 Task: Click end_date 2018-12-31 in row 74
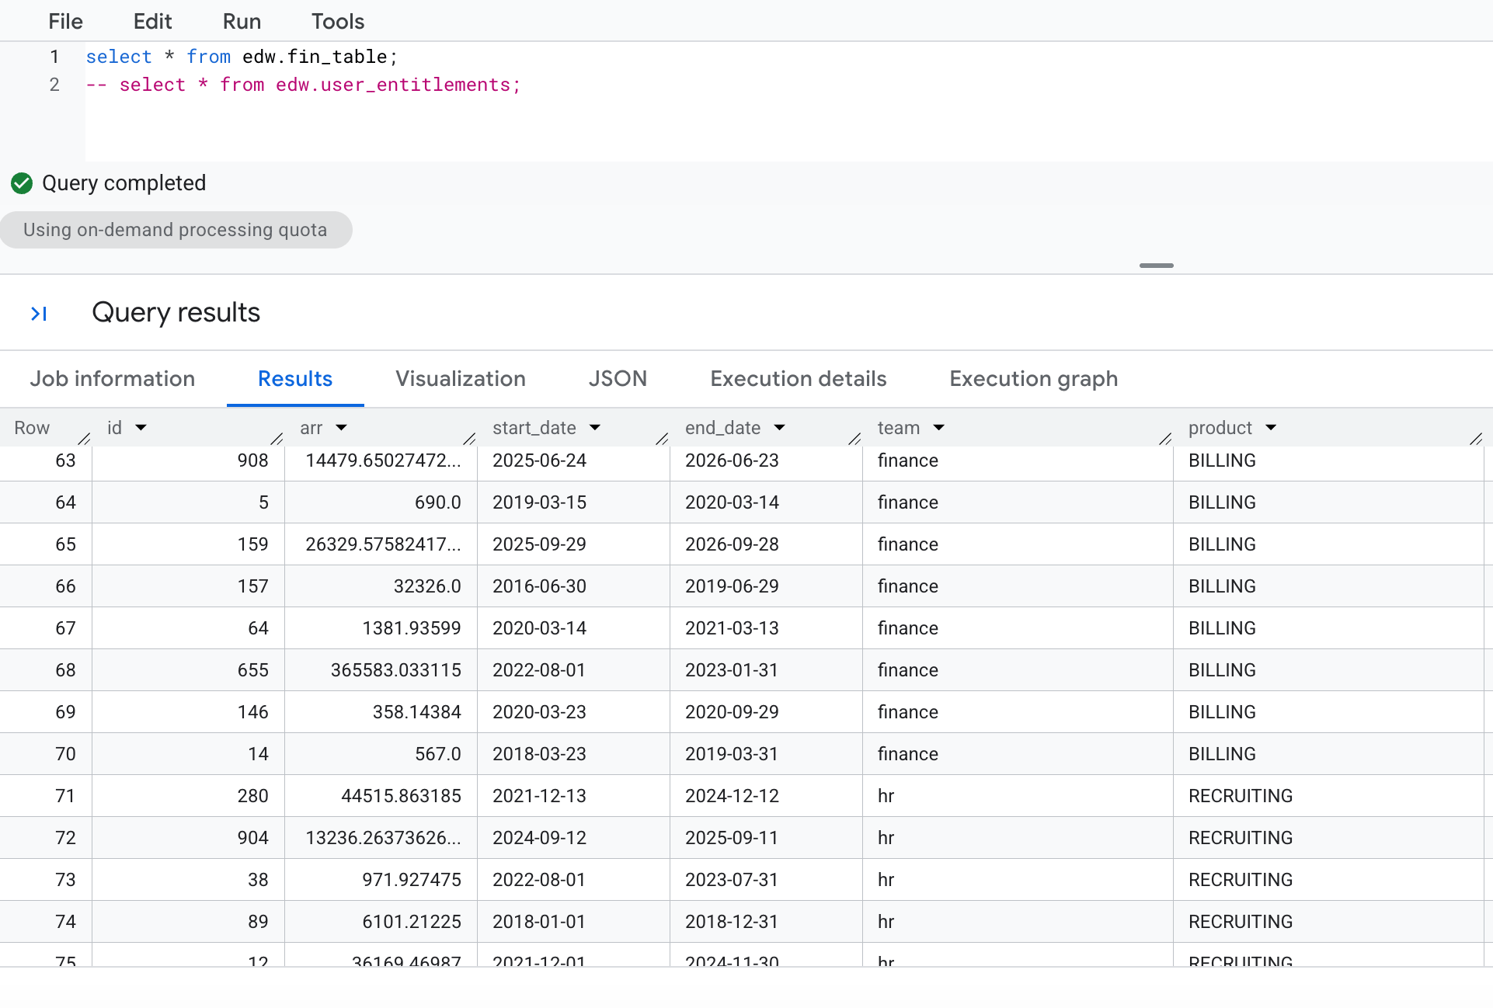coord(732,922)
